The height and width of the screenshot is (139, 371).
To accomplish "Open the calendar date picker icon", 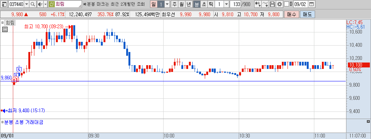I will [x=312, y=4].
